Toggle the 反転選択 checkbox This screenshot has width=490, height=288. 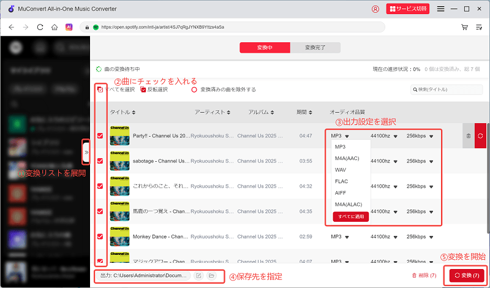pyautogui.click(x=143, y=89)
